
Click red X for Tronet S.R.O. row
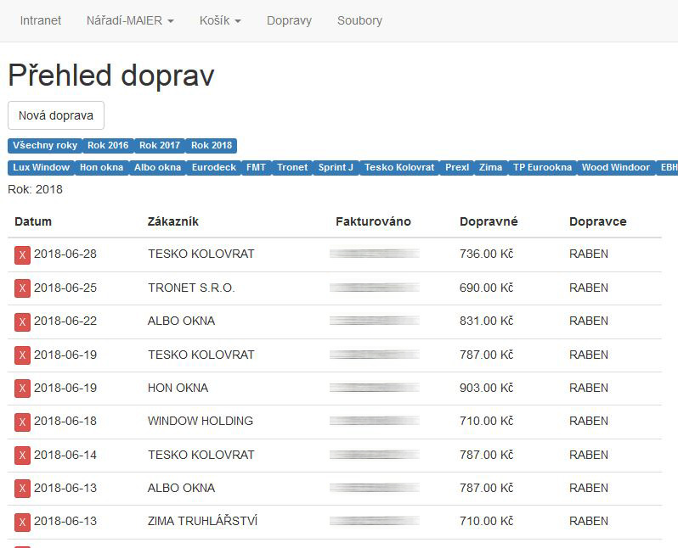(22, 288)
